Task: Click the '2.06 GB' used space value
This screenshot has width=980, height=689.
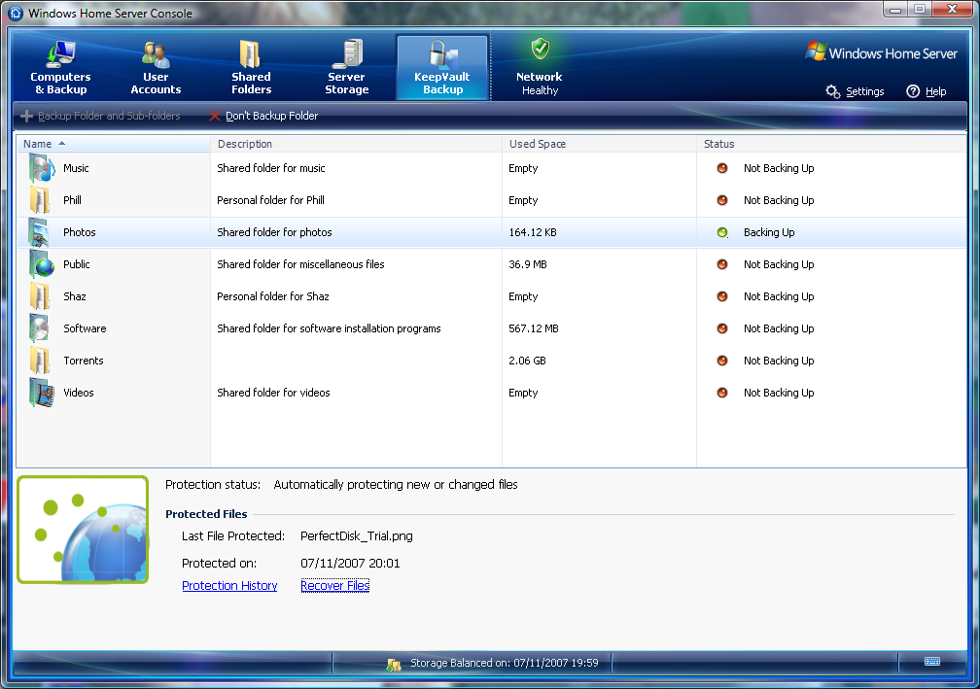Action: click(527, 361)
